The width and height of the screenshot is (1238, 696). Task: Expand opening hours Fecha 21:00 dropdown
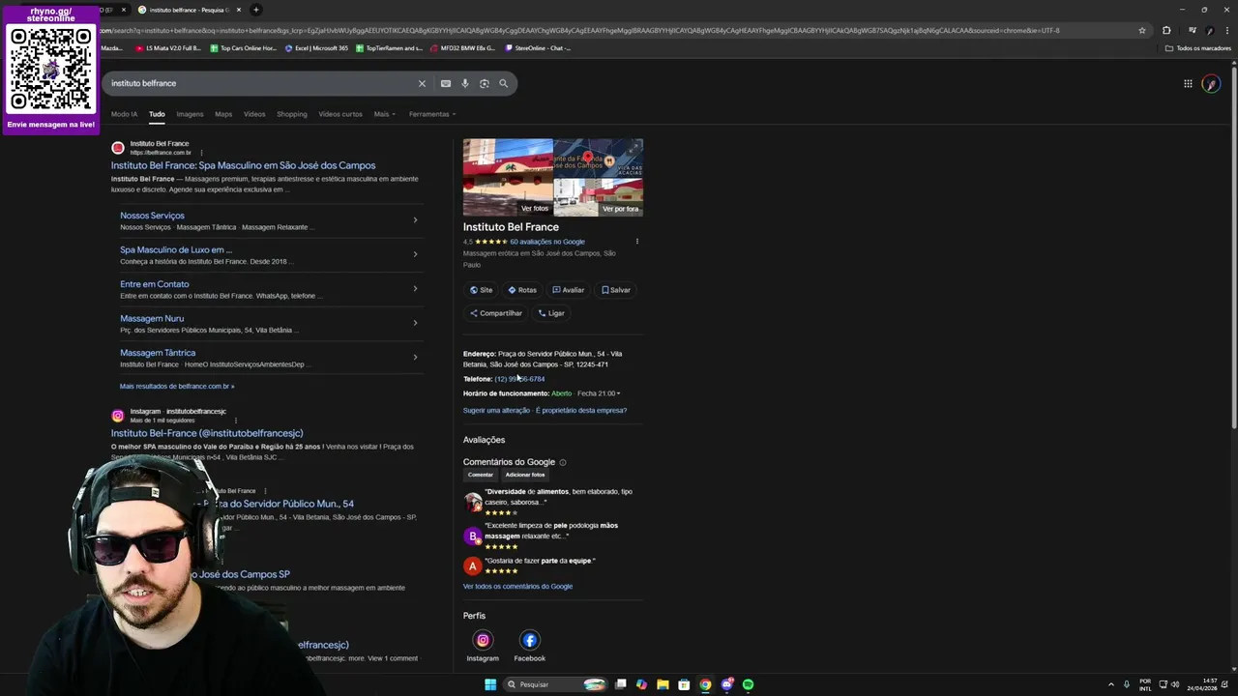[x=599, y=393]
